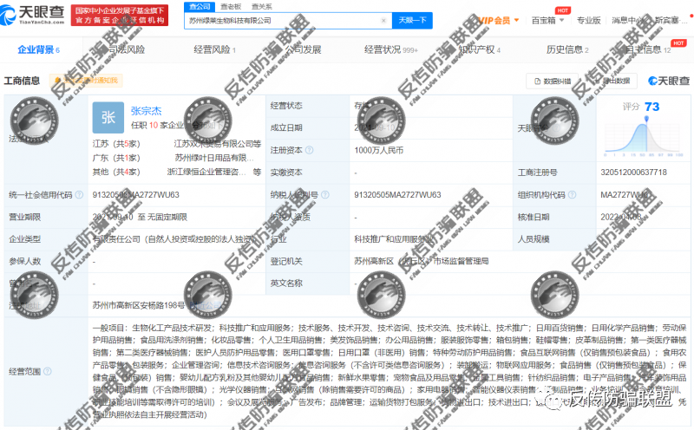694x430 pixels.
Task: Open the 经营风险 tab
Action: click(214, 49)
